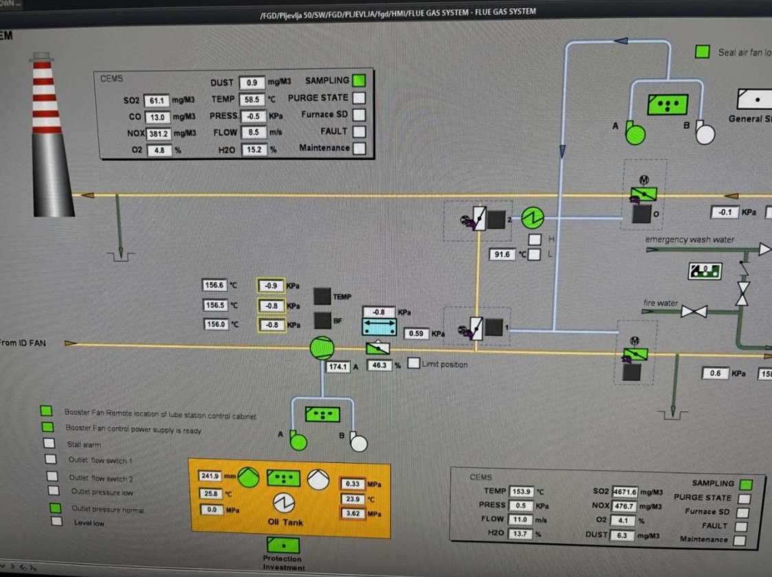
Task: Select booster fan lube pump A
Action: click(298, 441)
